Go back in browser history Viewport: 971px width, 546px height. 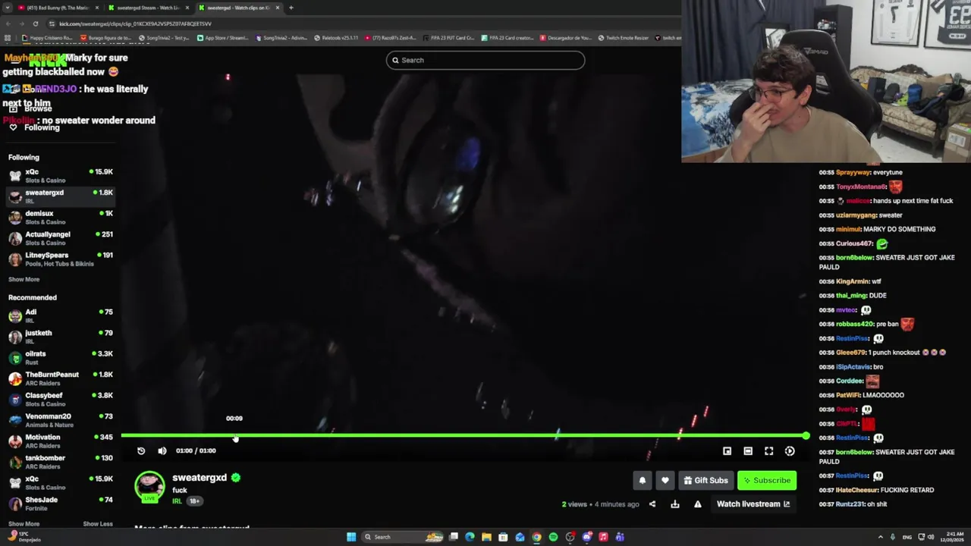click(x=8, y=24)
